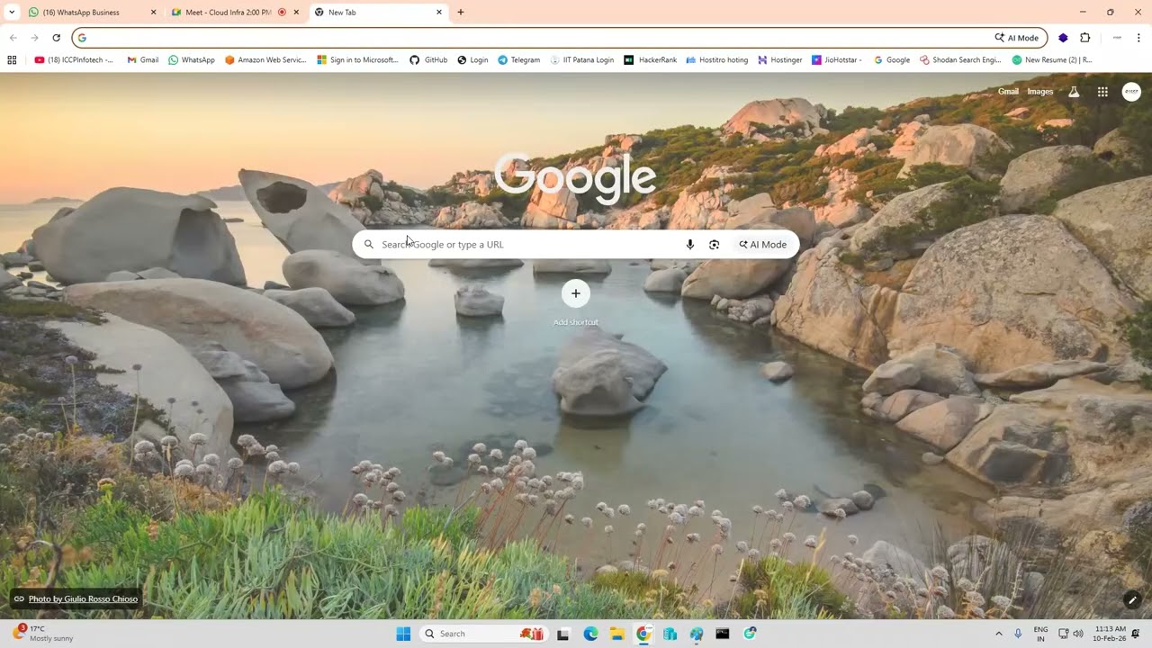Open the notification bell in tray
This screenshot has width=1152, height=648.
pos(1136,634)
